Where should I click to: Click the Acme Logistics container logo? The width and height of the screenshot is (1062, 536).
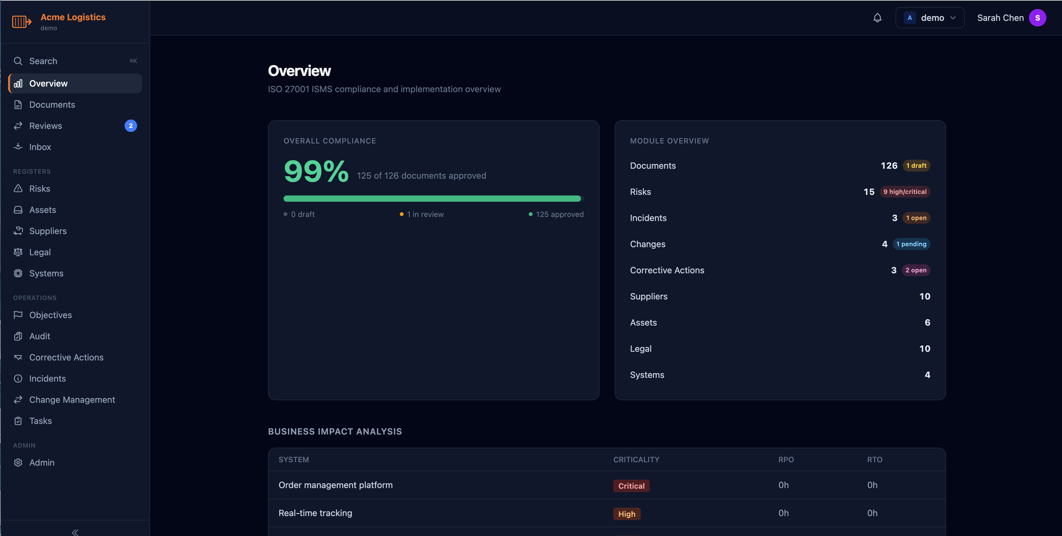tap(22, 21)
